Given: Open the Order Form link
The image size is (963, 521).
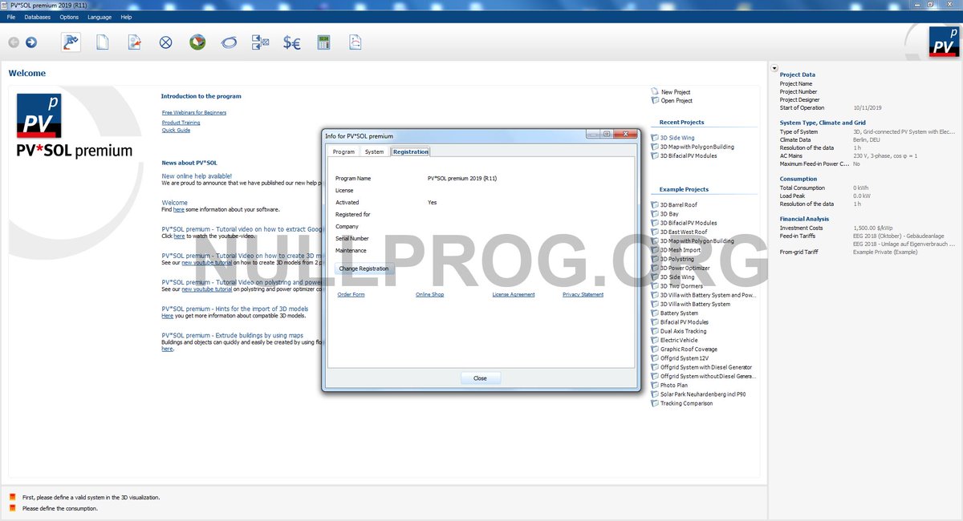Looking at the screenshot, I should coord(351,295).
